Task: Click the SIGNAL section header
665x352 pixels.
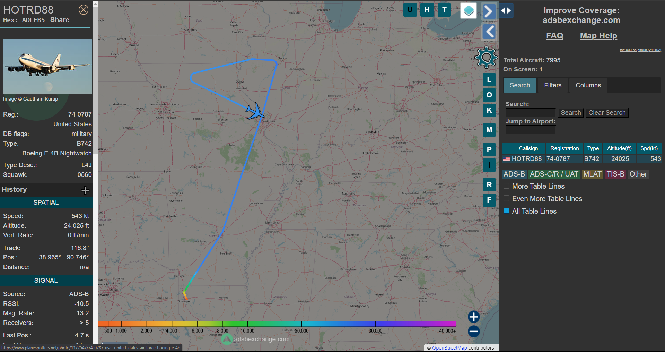Action: (46, 281)
